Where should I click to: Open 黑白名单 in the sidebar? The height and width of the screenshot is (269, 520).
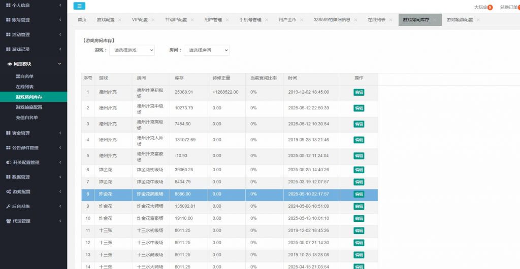point(24,76)
